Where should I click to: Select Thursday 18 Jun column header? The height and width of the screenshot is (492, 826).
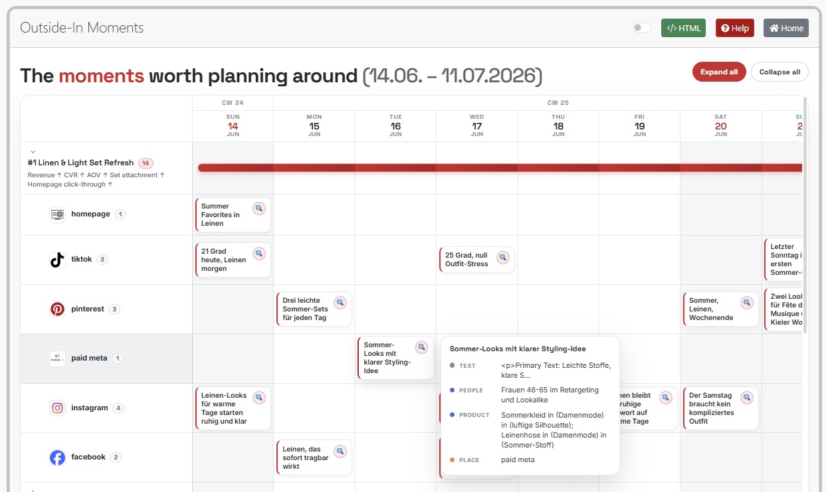pos(558,125)
